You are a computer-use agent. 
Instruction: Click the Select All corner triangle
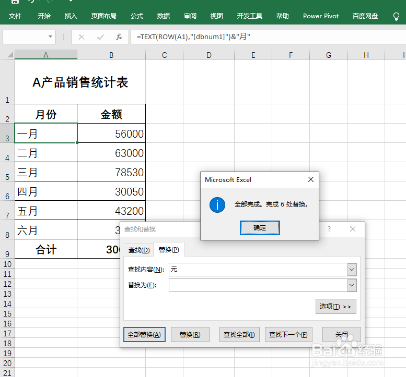[10, 55]
